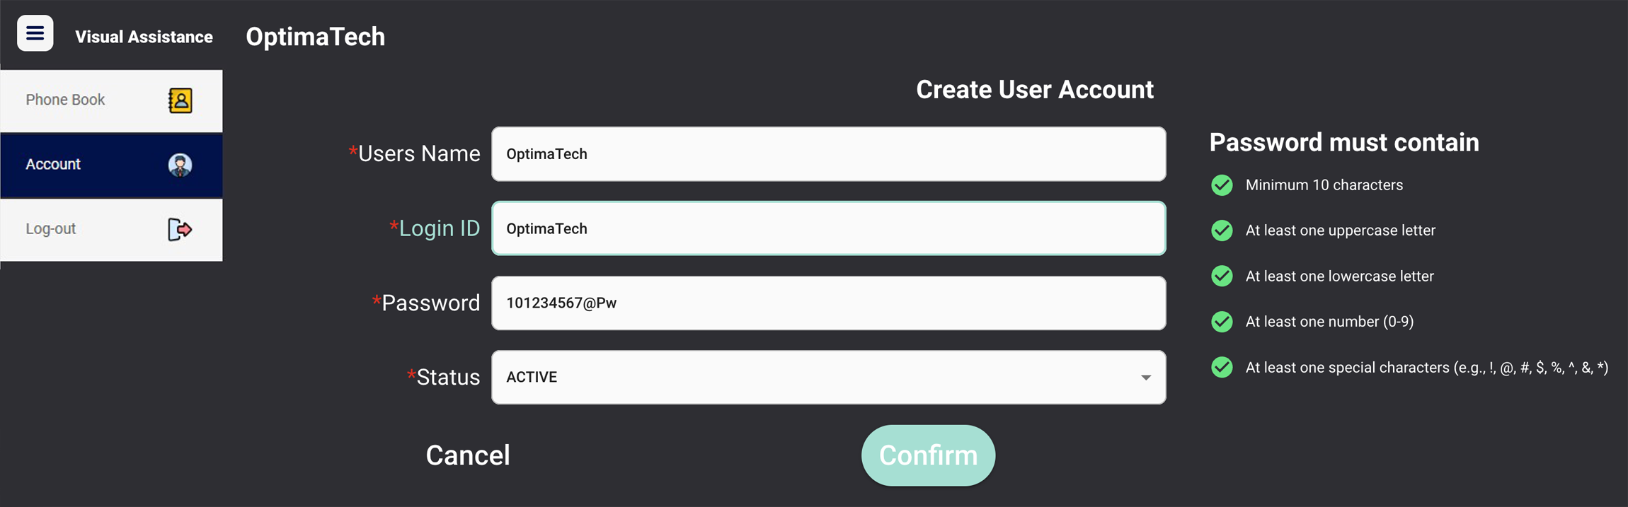
Task: Click the special characters requirement checkmark
Action: coord(1222,367)
